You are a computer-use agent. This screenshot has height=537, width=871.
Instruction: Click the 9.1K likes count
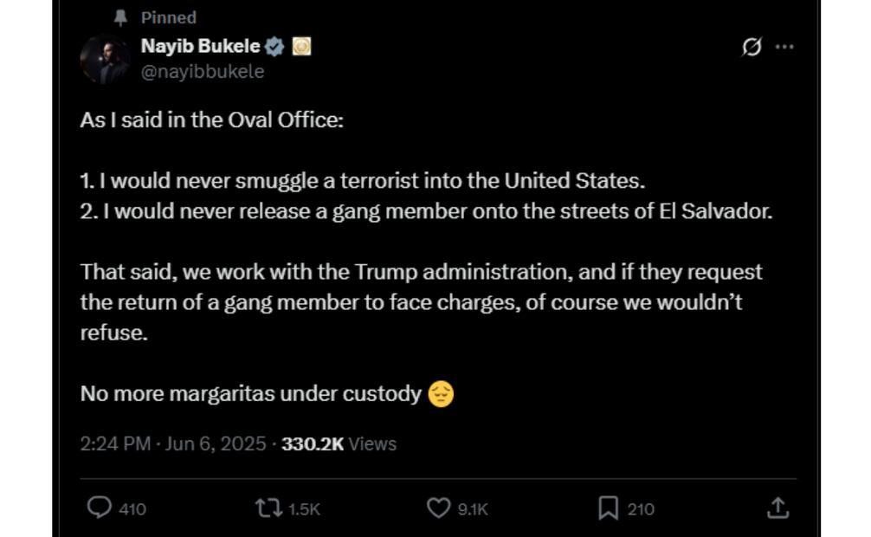coord(473,509)
